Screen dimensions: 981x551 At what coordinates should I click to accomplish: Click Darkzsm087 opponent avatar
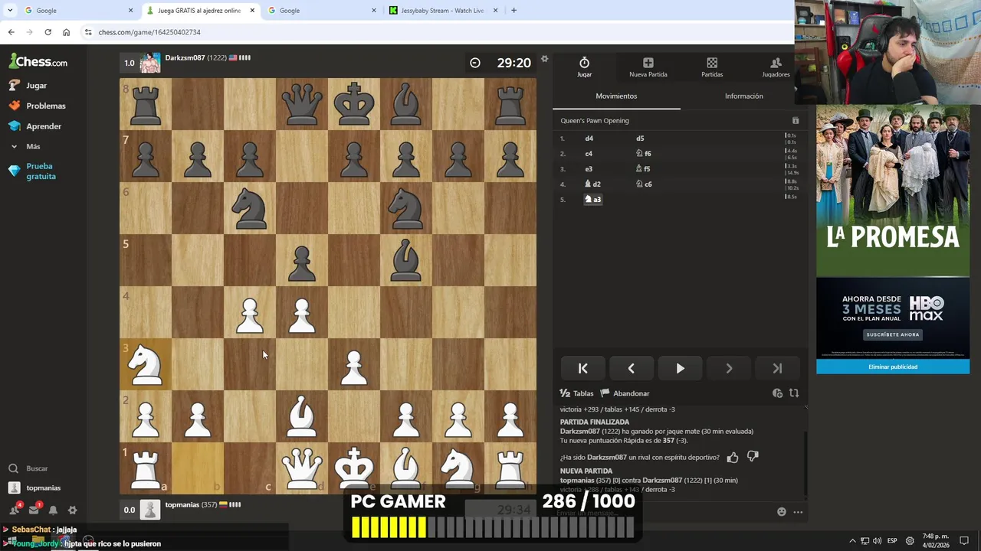[150, 63]
